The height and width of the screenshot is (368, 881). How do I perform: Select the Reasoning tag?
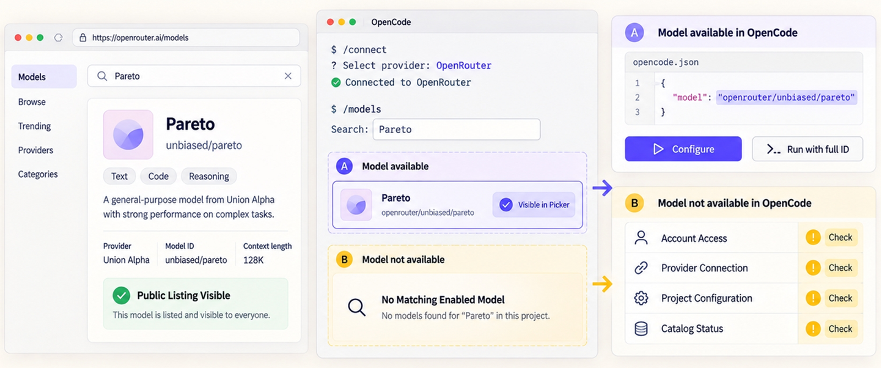[209, 176]
